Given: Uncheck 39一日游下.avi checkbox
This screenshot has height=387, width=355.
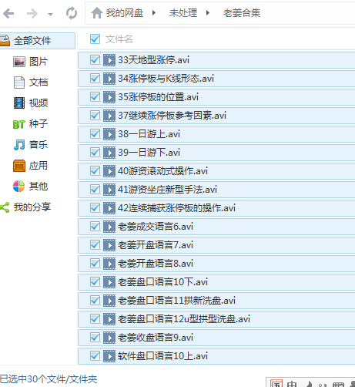Looking at the screenshot, I should pos(95,153).
